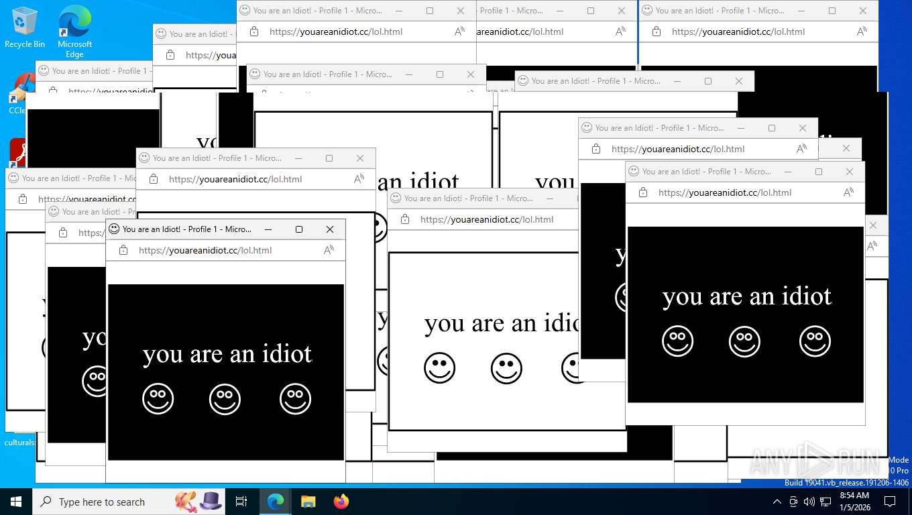Screen dimensions: 912x515
Task: Click the first smiley in the center white page
Action: coord(440,368)
